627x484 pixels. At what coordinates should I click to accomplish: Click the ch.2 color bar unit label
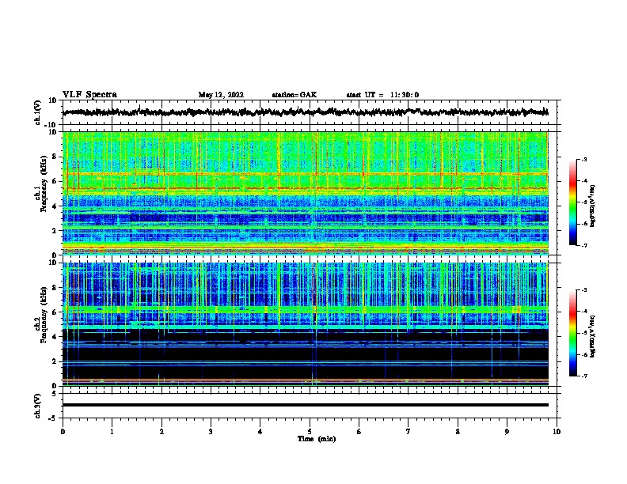(x=593, y=336)
